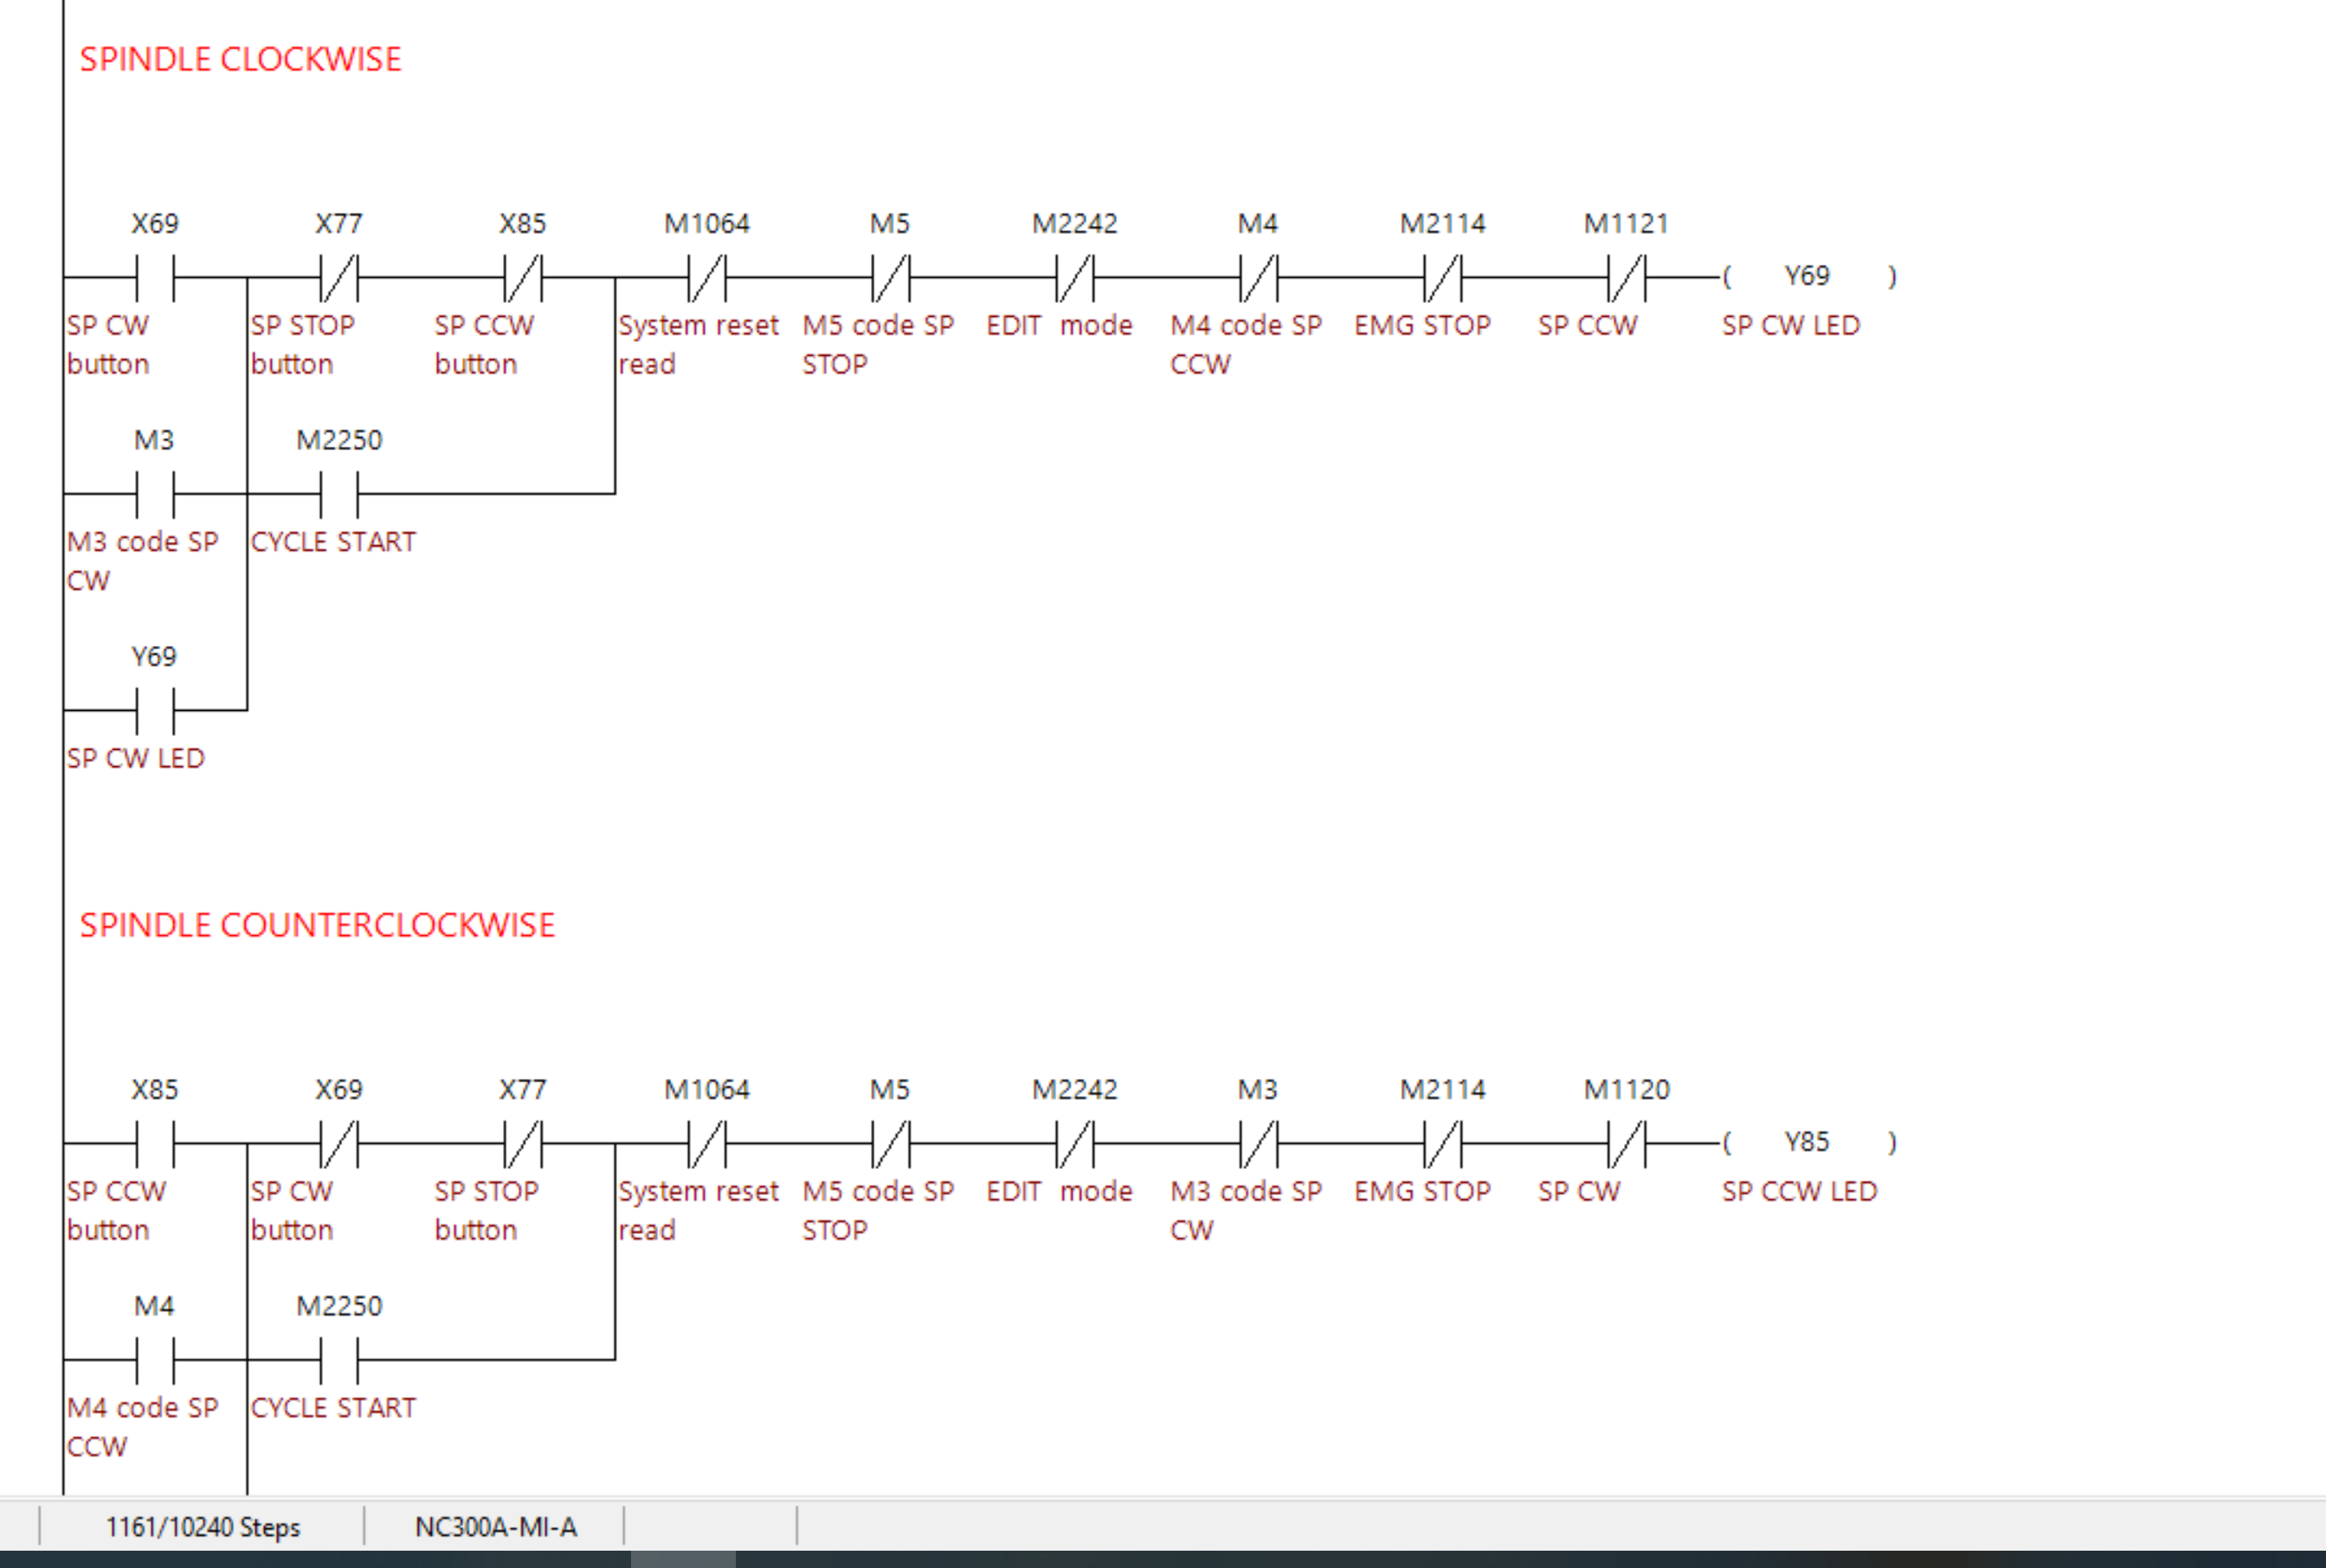Select the Y69 output coil
The height and width of the screenshot is (1568, 2326).
(1808, 276)
